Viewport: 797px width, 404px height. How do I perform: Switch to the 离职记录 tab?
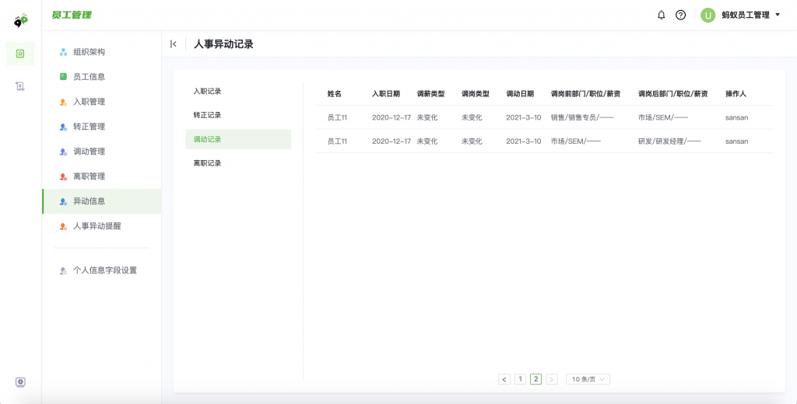[207, 163]
